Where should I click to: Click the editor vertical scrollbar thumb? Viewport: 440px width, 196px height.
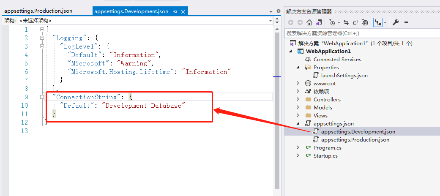tap(277, 111)
